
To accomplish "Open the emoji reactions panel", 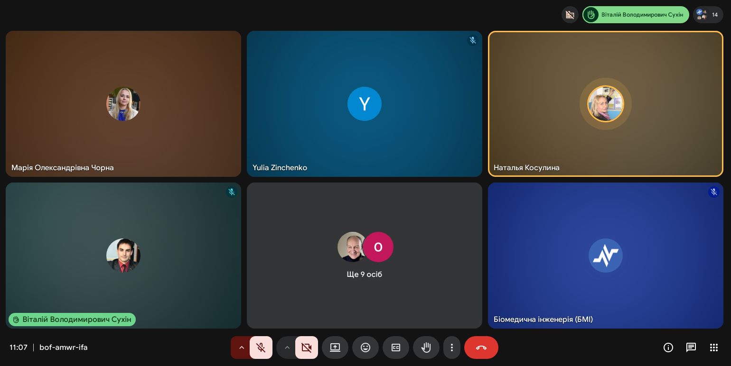I will [365, 348].
